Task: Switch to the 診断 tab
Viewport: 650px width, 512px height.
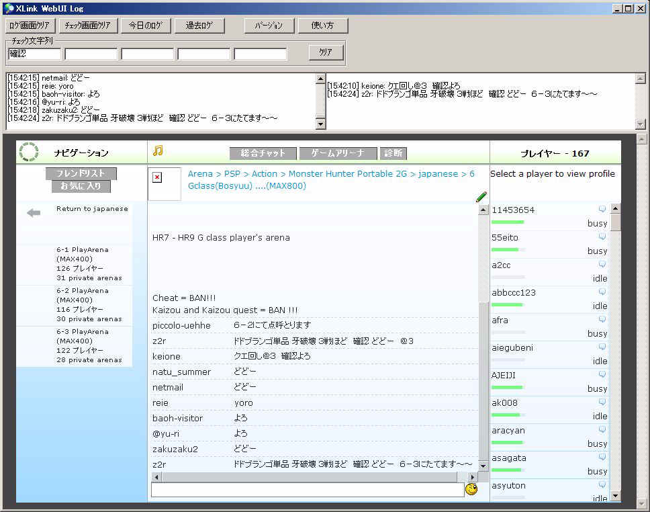Action: pos(393,153)
